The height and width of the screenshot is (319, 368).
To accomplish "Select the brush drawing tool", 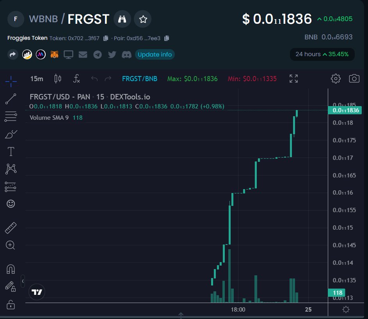I will pos(11,134).
